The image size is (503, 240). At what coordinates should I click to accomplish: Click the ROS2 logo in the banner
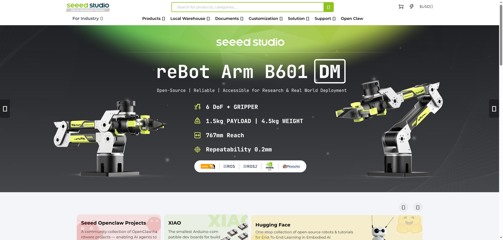(250, 166)
